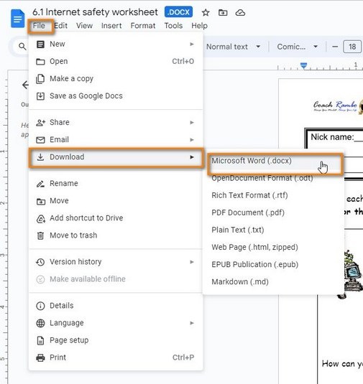Click the Coach Rambo logo image
Screen dimensions: 363x384
tap(338, 106)
